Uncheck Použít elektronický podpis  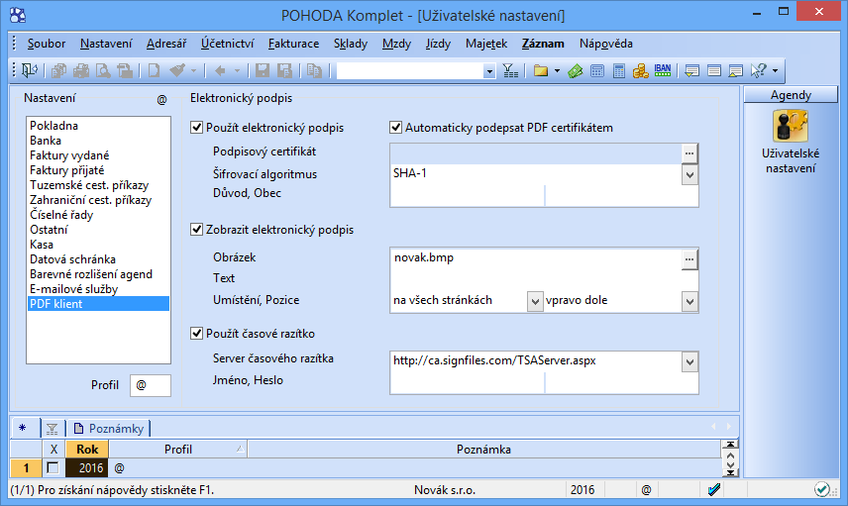(196, 128)
